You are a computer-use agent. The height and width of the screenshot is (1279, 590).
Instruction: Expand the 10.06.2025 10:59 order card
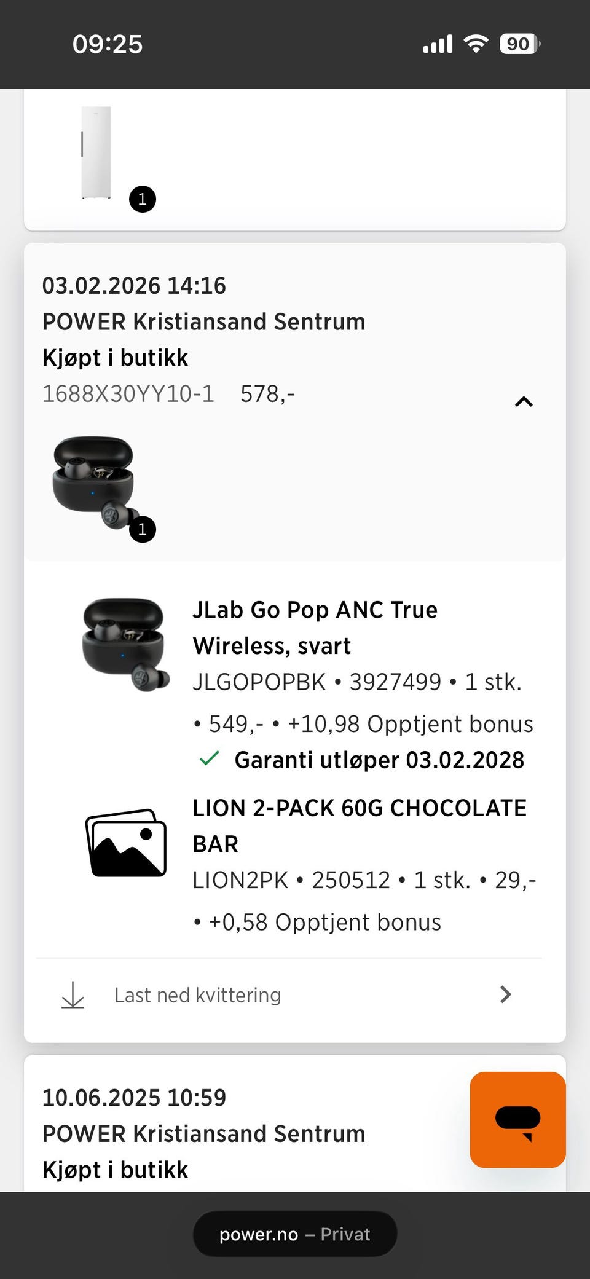(295, 1124)
